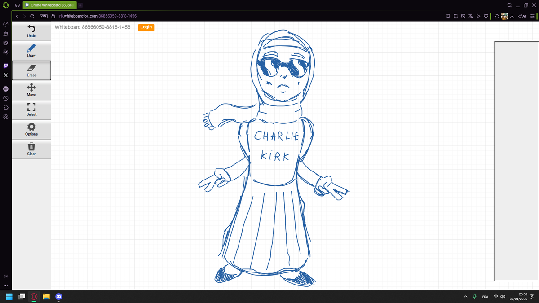Viewport: 539px width, 303px height.
Task: Select the Draw pencil tool
Action: [x=31, y=51]
